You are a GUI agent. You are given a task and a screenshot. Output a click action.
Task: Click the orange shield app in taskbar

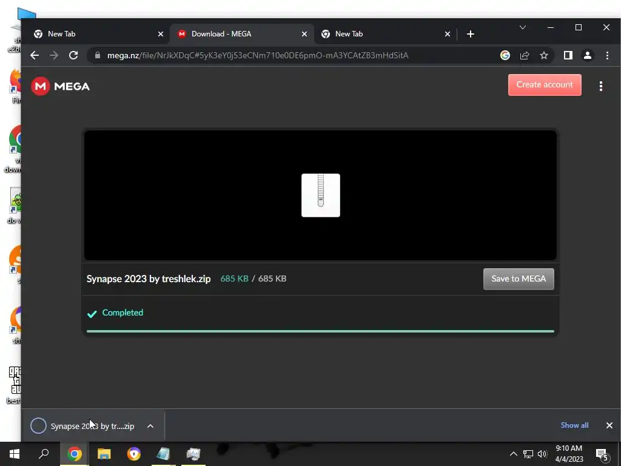[134, 454]
